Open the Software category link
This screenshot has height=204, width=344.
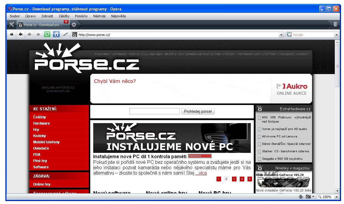(x=41, y=167)
